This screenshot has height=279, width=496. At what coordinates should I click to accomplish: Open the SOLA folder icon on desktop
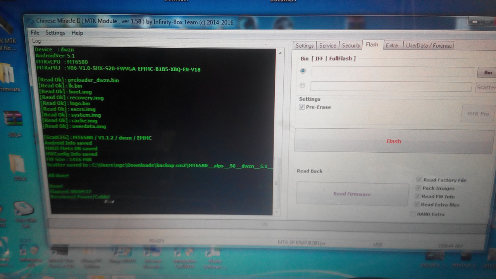point(17,167)
